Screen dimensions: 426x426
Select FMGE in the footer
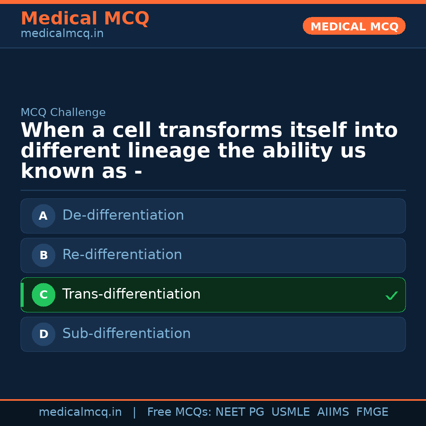pyautogui.click(x=372, y=412)
